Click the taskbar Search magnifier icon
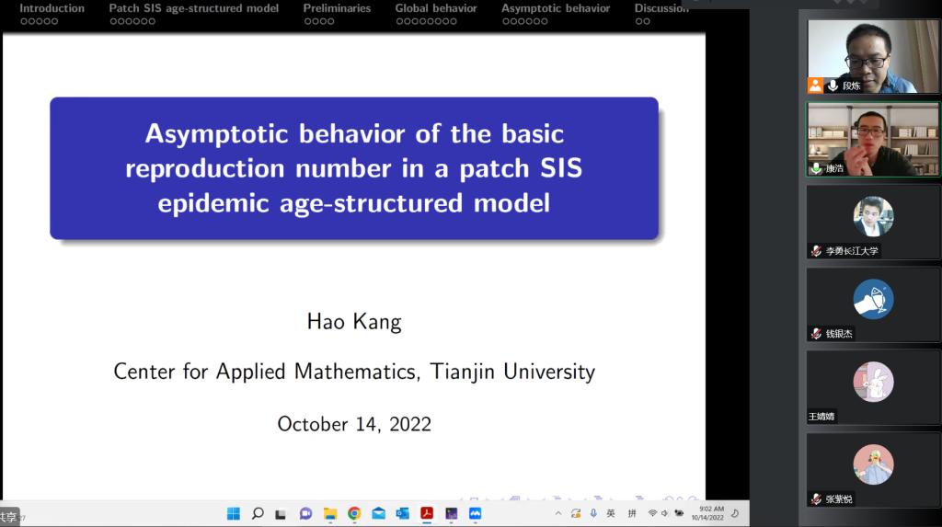Viewport: 942px width, 527px height. point(258,513)
